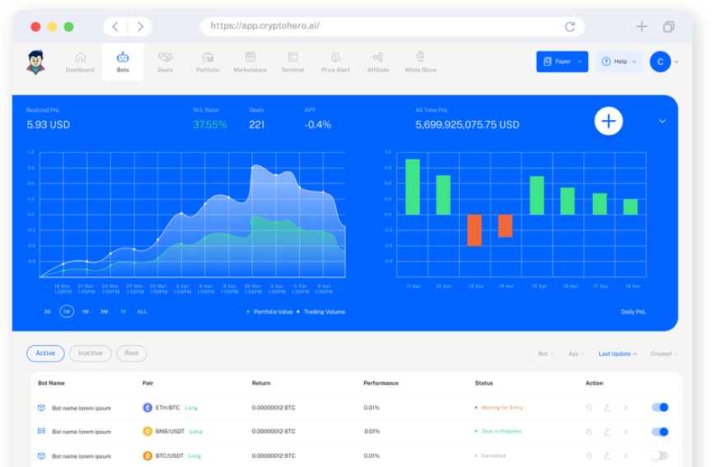Screen dimensions: 712x467
Task: Copy the ETH/BTC bot
Action: click(589, 408)
